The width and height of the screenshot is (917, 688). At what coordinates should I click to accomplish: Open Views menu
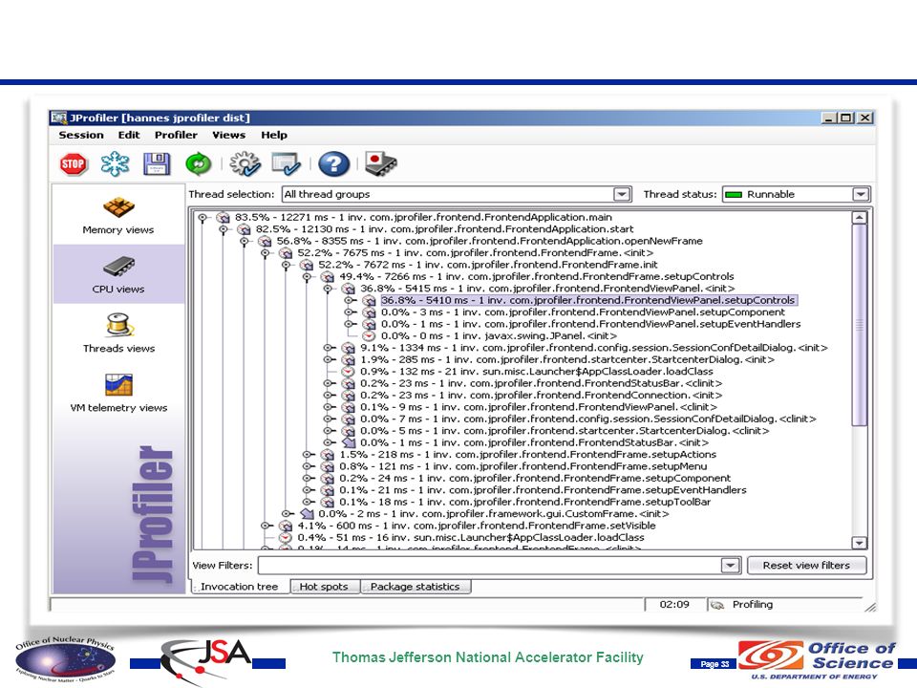point(228,135)
